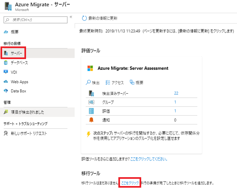Click the 概要 cloud icon in the sidebar

(6, 32)
